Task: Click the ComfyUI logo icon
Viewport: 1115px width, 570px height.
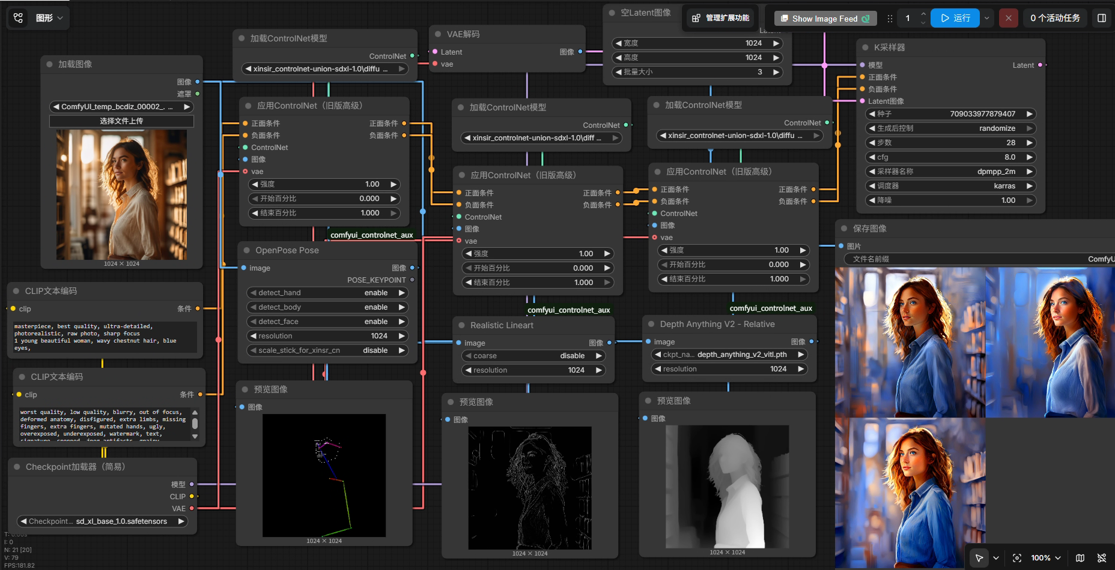Action: pos(19,18)
